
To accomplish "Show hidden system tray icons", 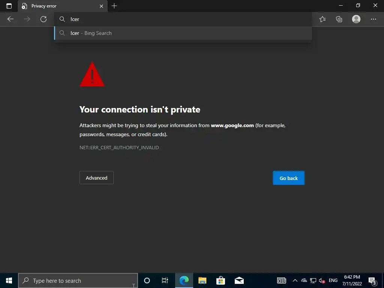I will pos(295,280).
